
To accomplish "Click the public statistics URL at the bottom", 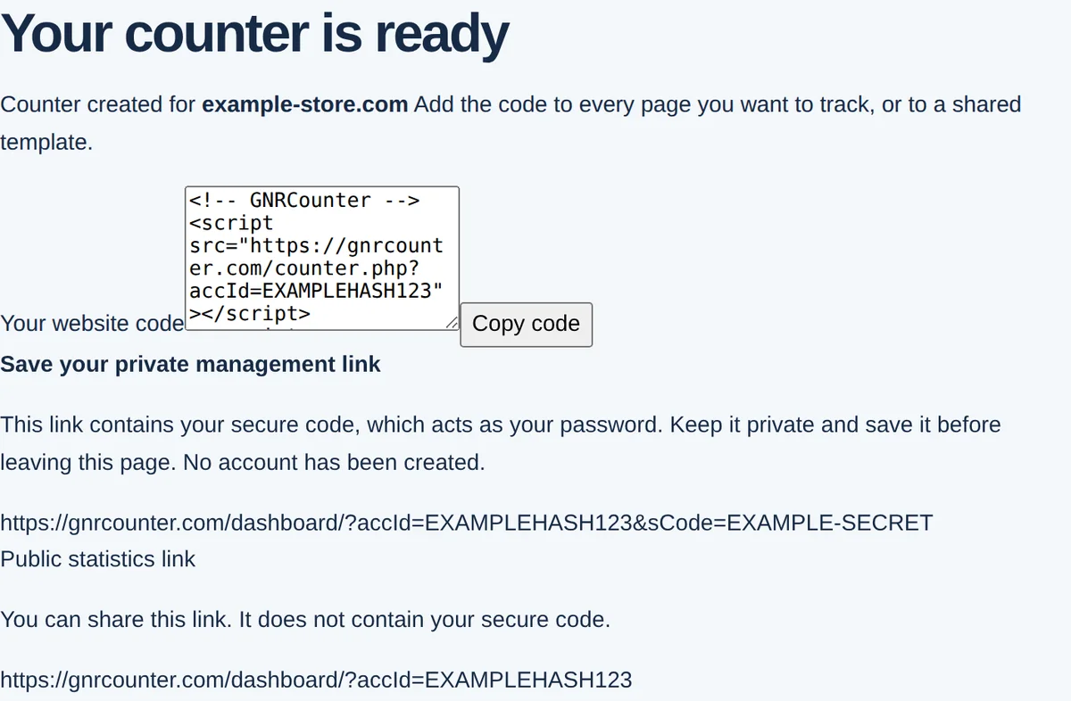I will (x=316, y=680).
